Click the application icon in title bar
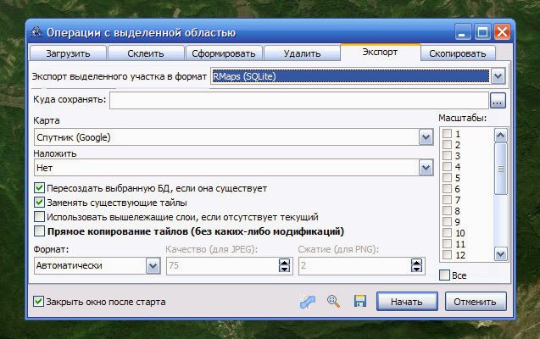The image size is (540, 339). [36, 32]
